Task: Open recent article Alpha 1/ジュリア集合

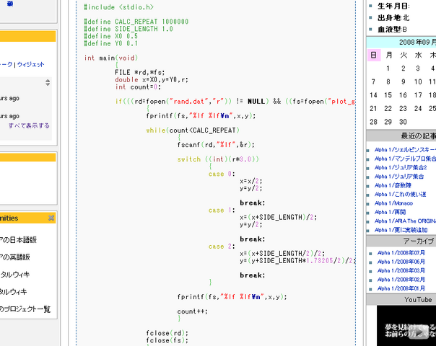Action: [x=399, y=177]
